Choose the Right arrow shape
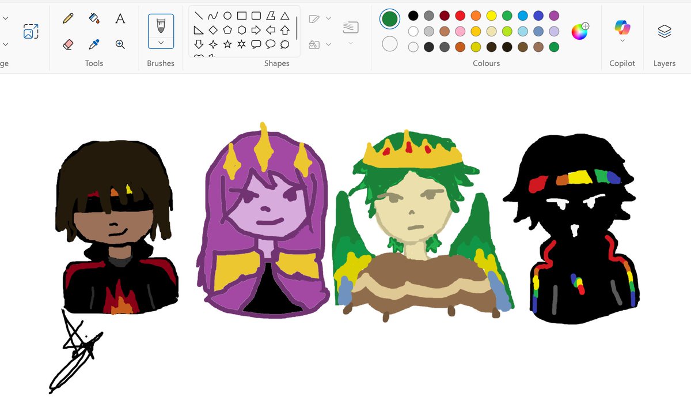 pos(256,31)
